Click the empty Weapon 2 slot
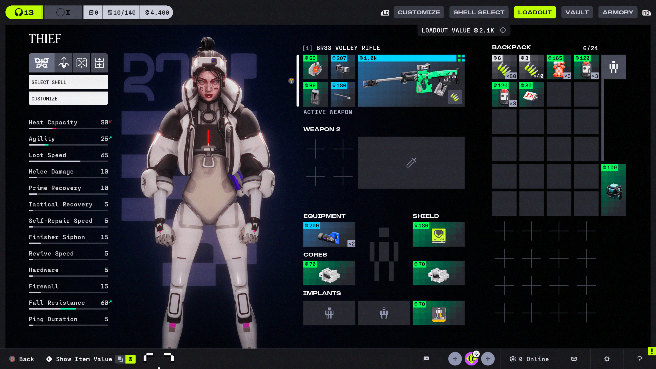The width and height of the screenshot is (656, 369). pyautogui.click(x=411, y=162)
